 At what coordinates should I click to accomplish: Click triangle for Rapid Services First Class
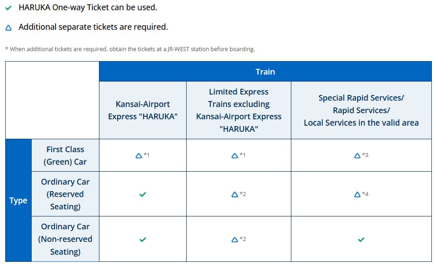357,155
